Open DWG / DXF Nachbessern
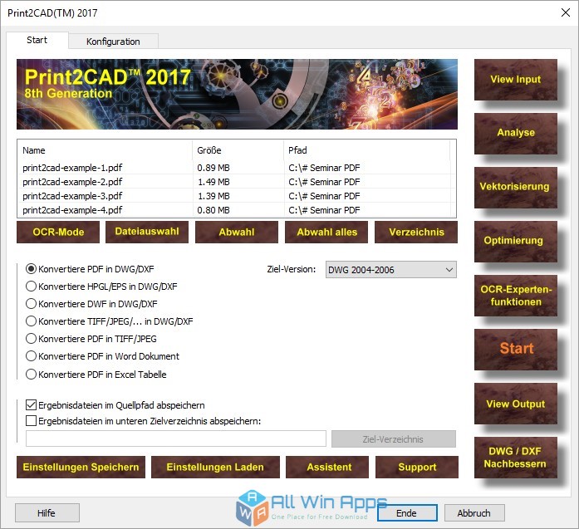 point(516,458)
